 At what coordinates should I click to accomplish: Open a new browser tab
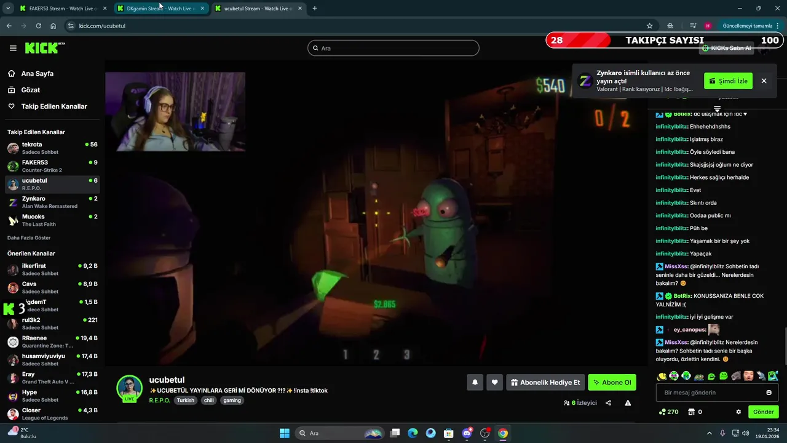(315, 9)
